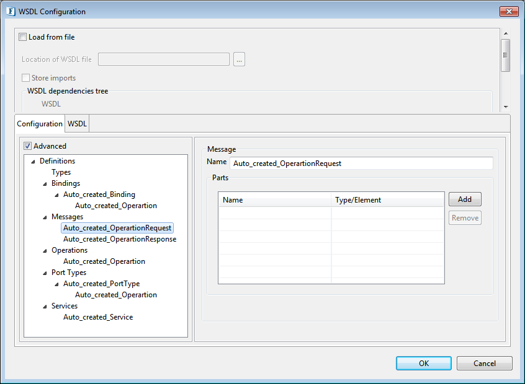
Task: Click the browse ellipsis button for WSDL file
Action: (239, 59)
